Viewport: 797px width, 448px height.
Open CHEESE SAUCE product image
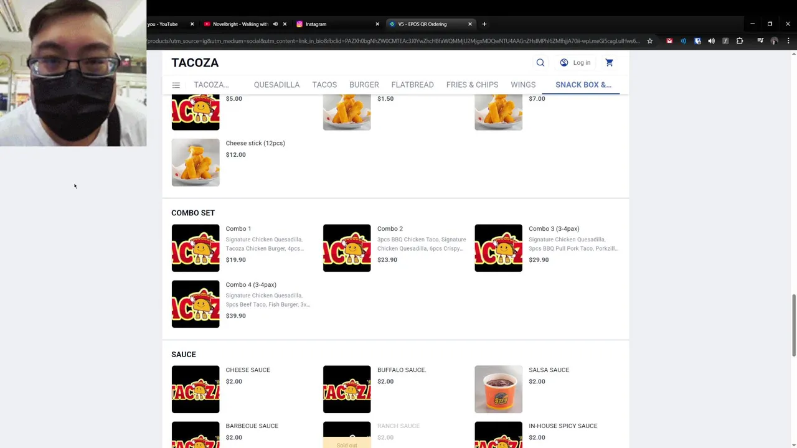tap(196, 389)
